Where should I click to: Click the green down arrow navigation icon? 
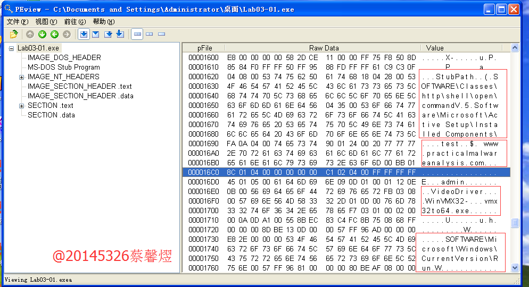tap(42, 35)
